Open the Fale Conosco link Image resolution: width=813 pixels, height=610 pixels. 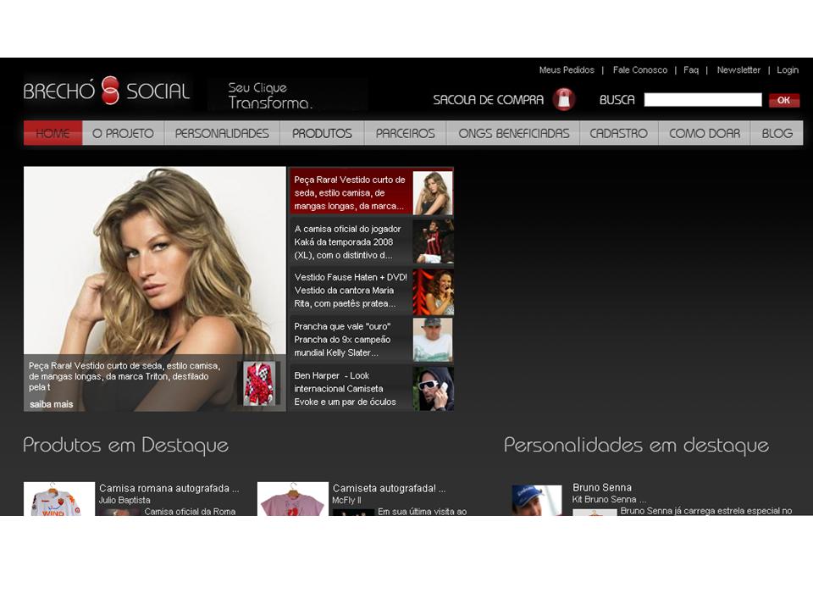(639, 70)
